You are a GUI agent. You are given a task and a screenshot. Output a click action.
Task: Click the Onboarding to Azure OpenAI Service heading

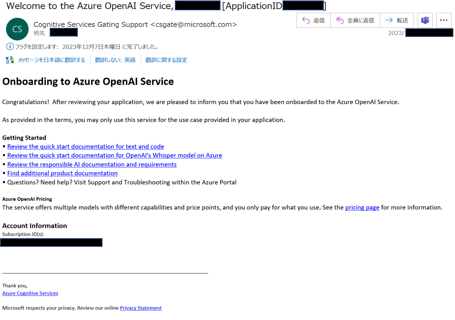click(x=88, y=81)
